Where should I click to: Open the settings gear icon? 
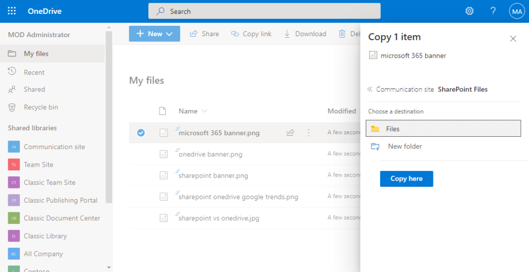tap(469, 11)
